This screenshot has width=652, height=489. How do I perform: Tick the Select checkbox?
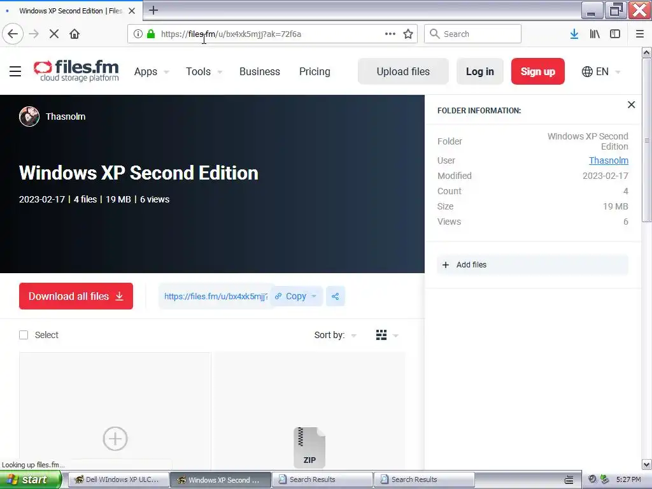click(x=24, y=335)
